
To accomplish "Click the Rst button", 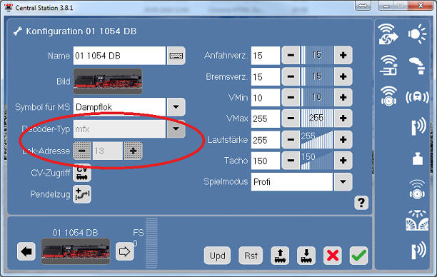I will (x=251, y=256).
